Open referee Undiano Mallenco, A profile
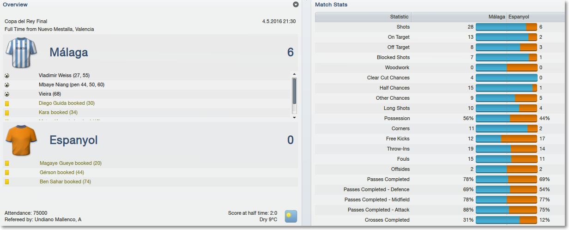The height and width of the screenshot is (230, 569). click(58, 220)
